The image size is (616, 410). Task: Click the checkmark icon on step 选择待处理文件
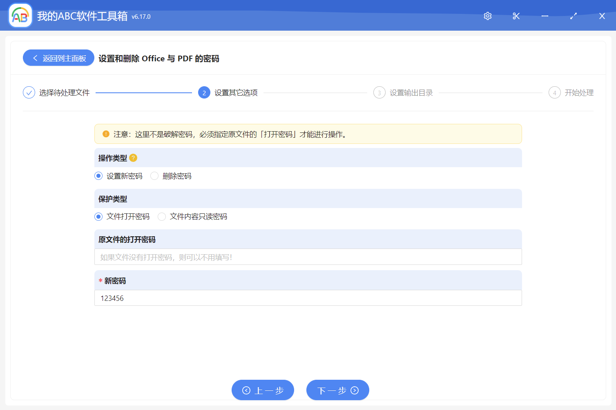29,92
